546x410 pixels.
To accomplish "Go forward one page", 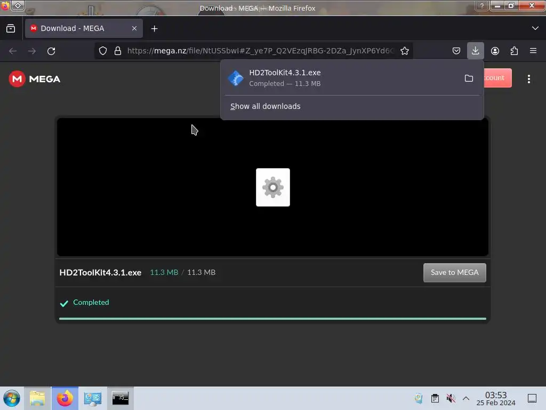I will [x=32, y=51].
